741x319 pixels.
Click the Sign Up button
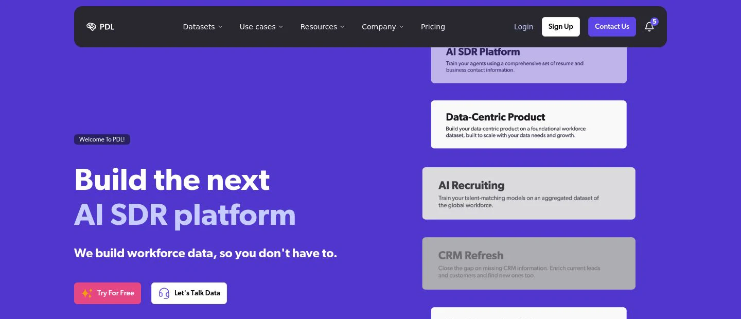click(561, 27)
